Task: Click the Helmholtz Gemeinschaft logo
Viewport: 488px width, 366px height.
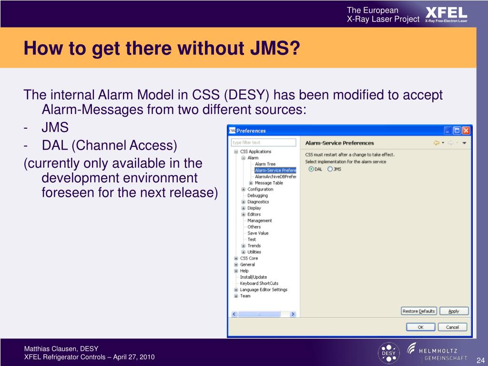Action: pyautogui.click(x=437, y=352)
